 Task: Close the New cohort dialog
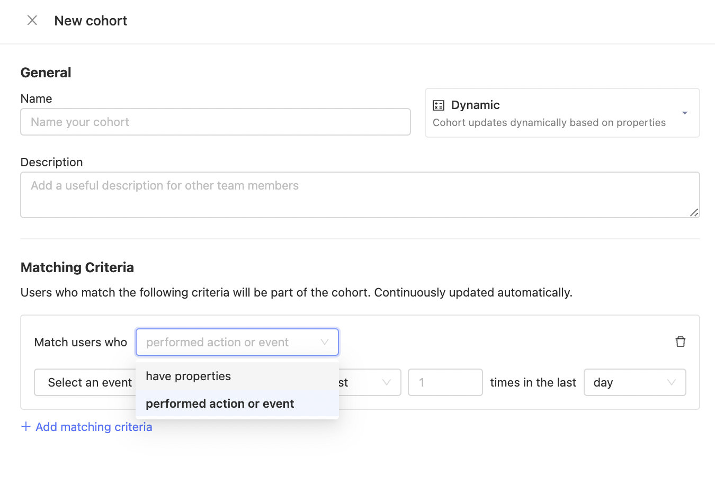tap(32, 20)
